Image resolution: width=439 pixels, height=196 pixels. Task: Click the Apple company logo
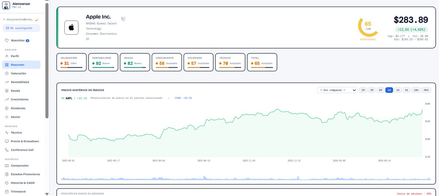[71, 27]
